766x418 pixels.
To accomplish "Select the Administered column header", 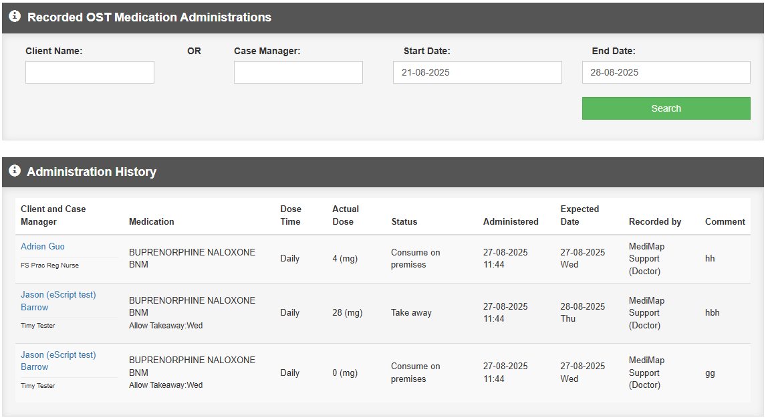I will [x=511, y=221].
